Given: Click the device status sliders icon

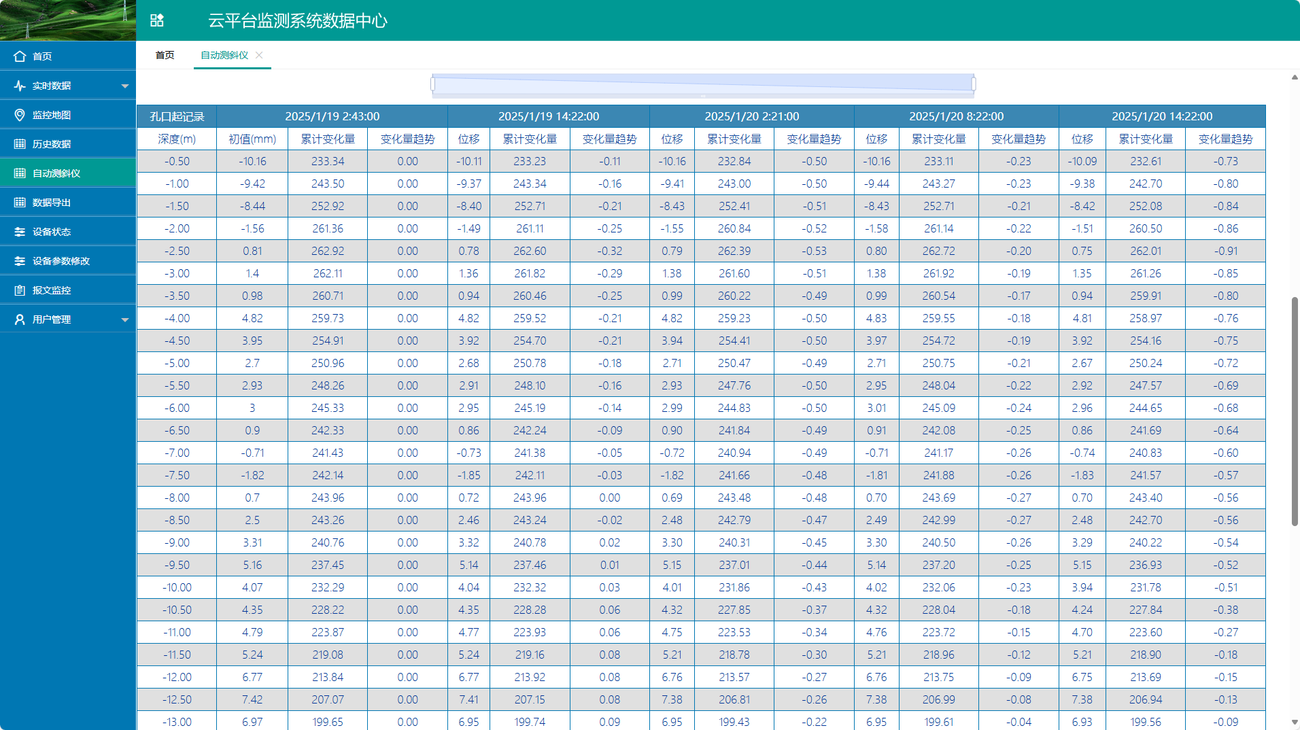Looking at the screenshot, I should point(20,232).
